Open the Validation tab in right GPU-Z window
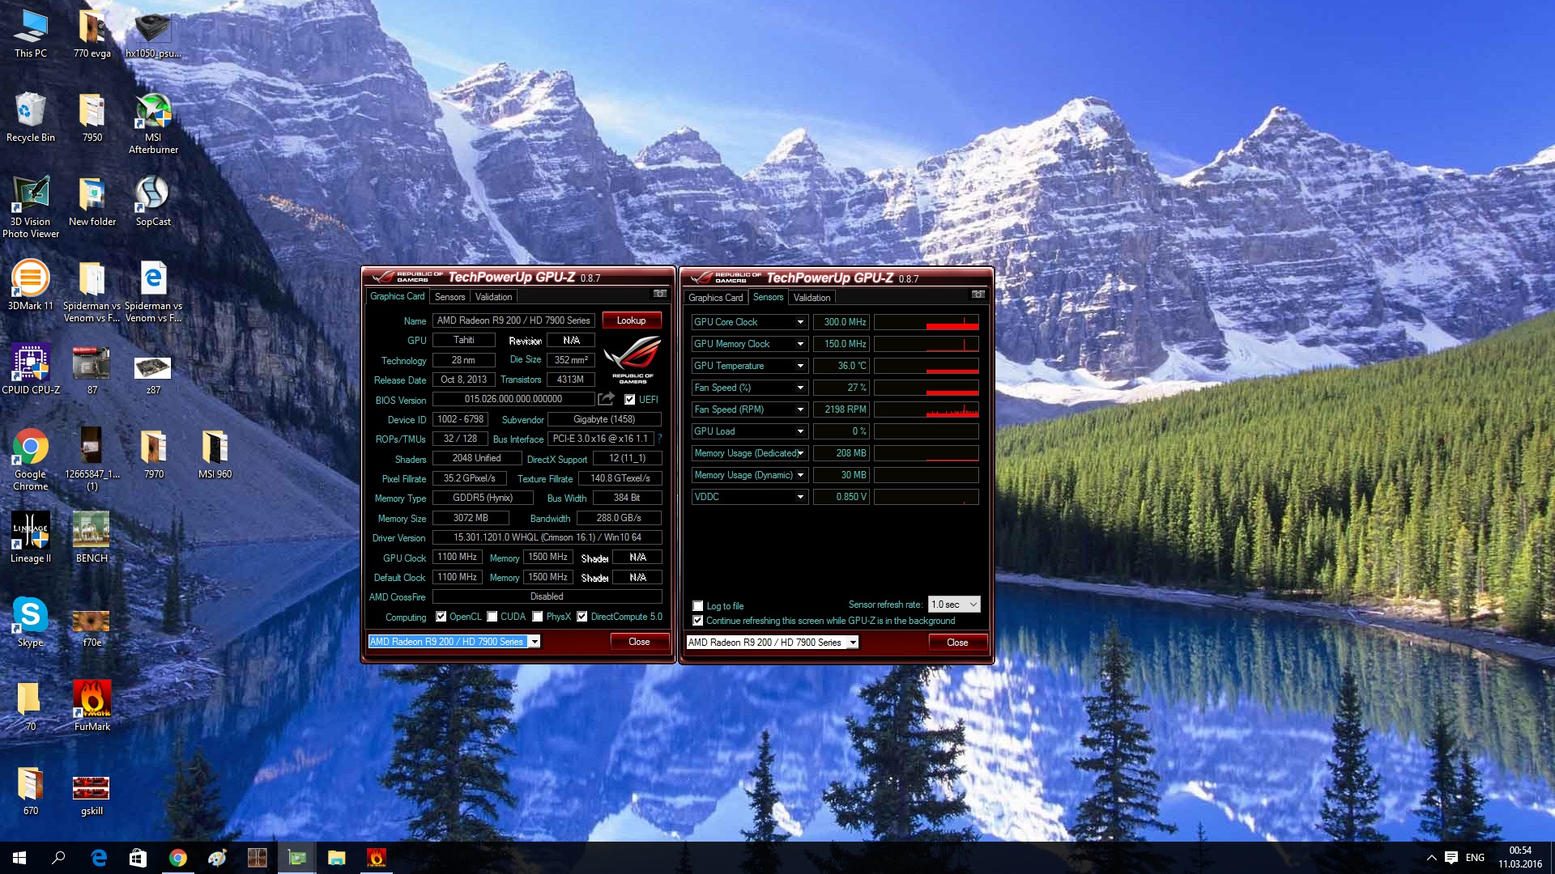The width and height of the screenshot is (1555, 874). pos(812,298)
